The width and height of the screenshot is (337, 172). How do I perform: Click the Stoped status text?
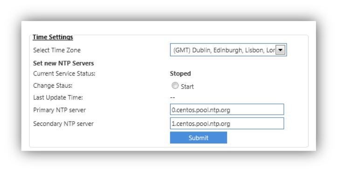pos(180,74)
